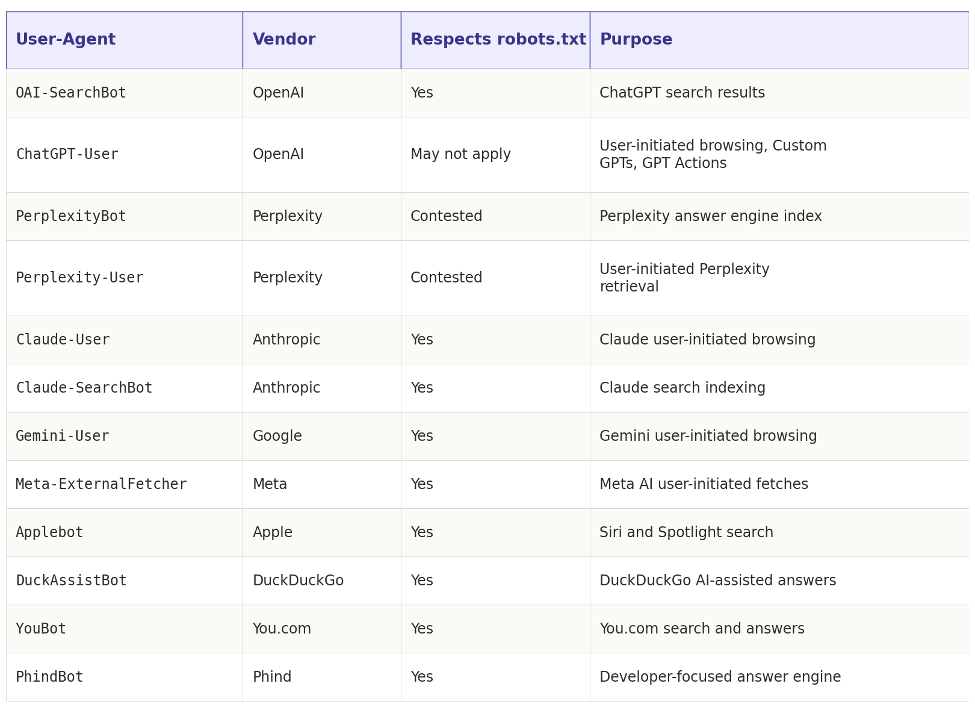Click Yes in the PhindBot row
Viewport: 975px width, 713px height.
[x=495, y=677]
